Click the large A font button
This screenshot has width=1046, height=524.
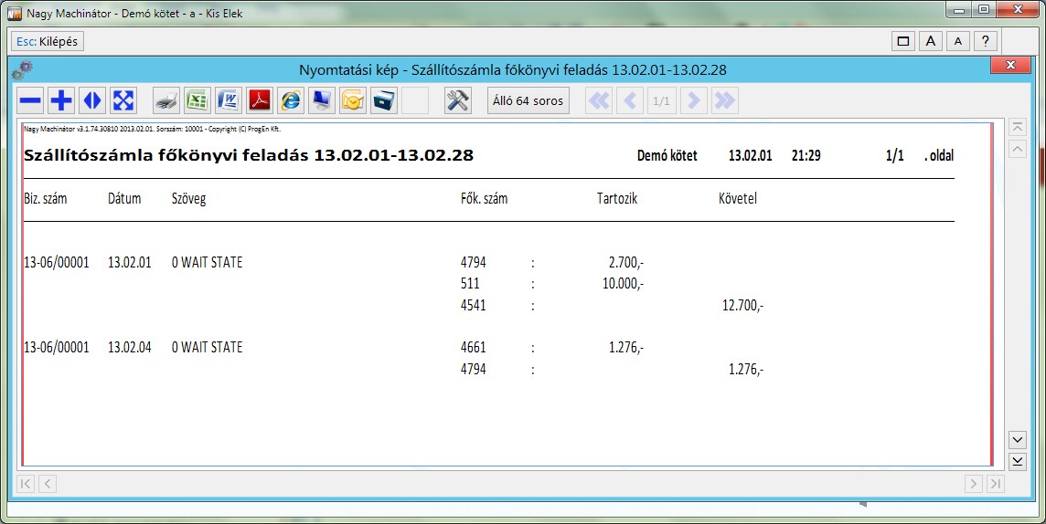pos(931,41)
